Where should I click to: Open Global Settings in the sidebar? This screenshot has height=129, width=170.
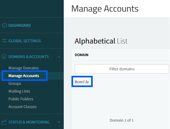pyautogui.click(x=24, y=41)
